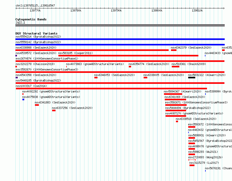Open the nsv6341883 (Sedlazeck2020) label

pos(55,102)
